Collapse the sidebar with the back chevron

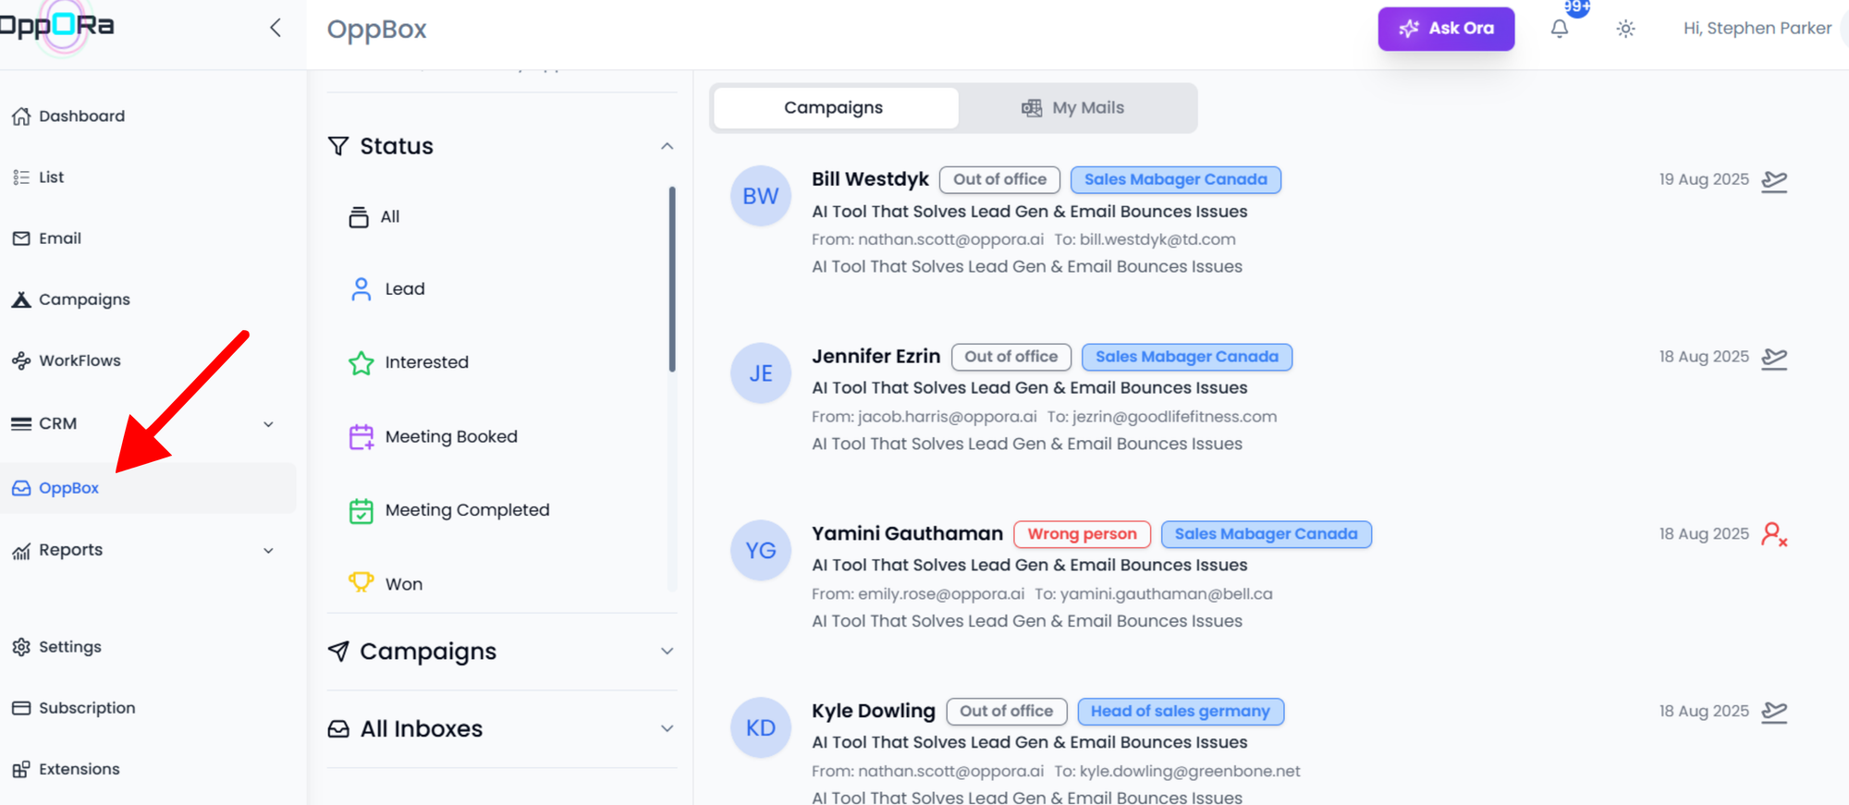click(276, 28)
